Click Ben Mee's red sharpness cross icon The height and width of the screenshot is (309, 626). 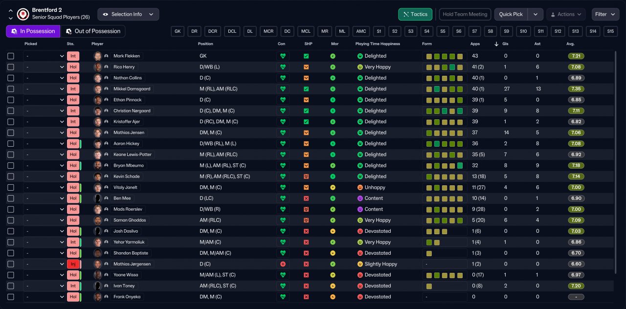point(306,199)
